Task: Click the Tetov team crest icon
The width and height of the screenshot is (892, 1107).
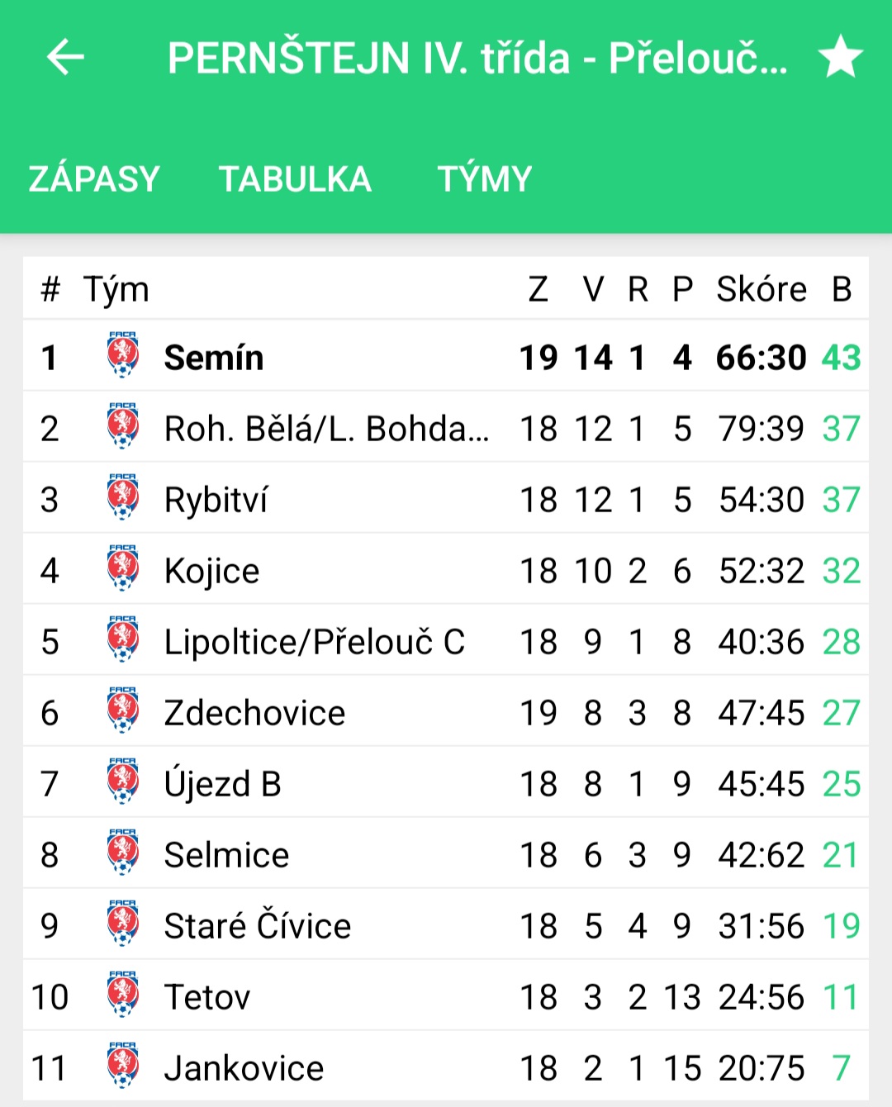Action: click(122, 995)
